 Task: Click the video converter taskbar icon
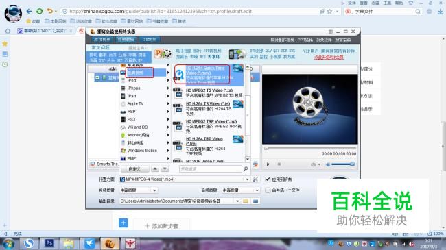pyautogui.click(x=110, y=243)
